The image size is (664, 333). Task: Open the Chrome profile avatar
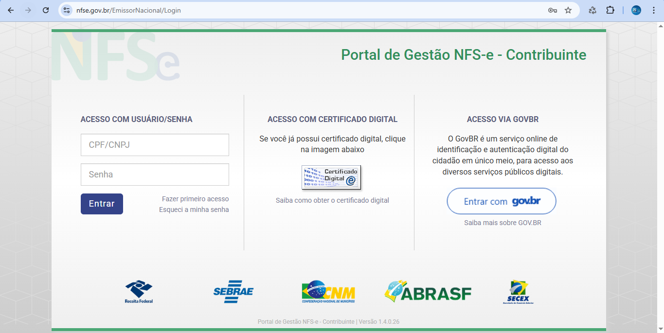[636, 10]
